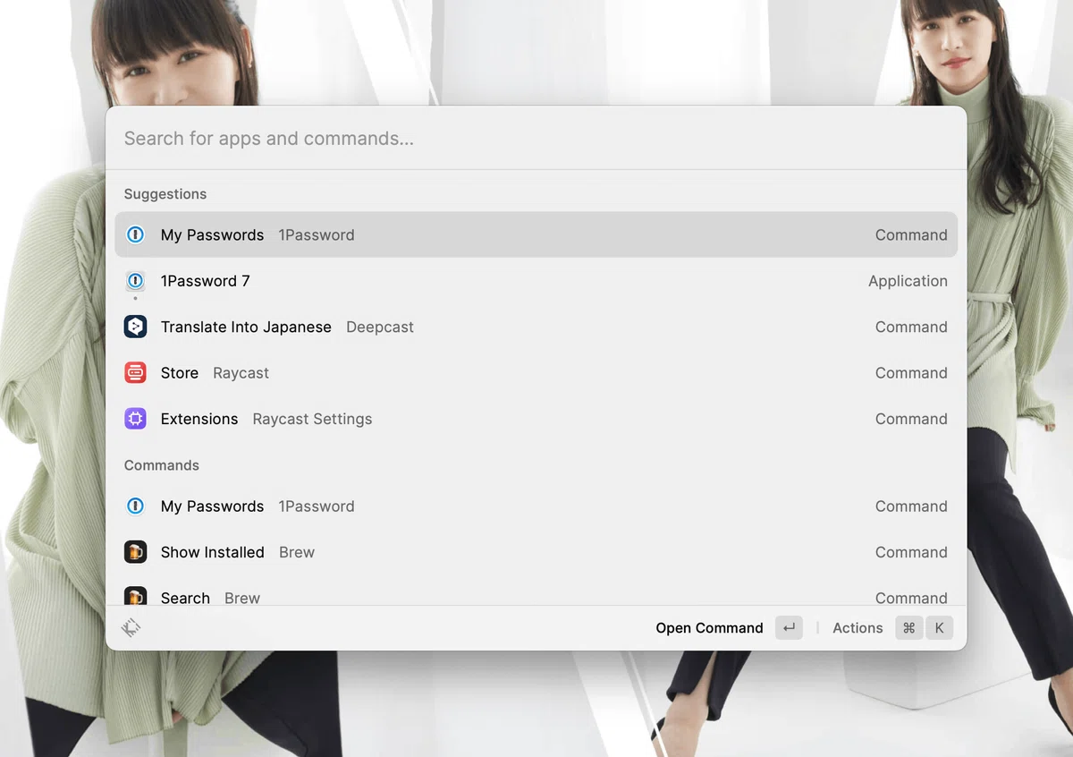Open the Actions menu in footer

click(x=858, y=628)
